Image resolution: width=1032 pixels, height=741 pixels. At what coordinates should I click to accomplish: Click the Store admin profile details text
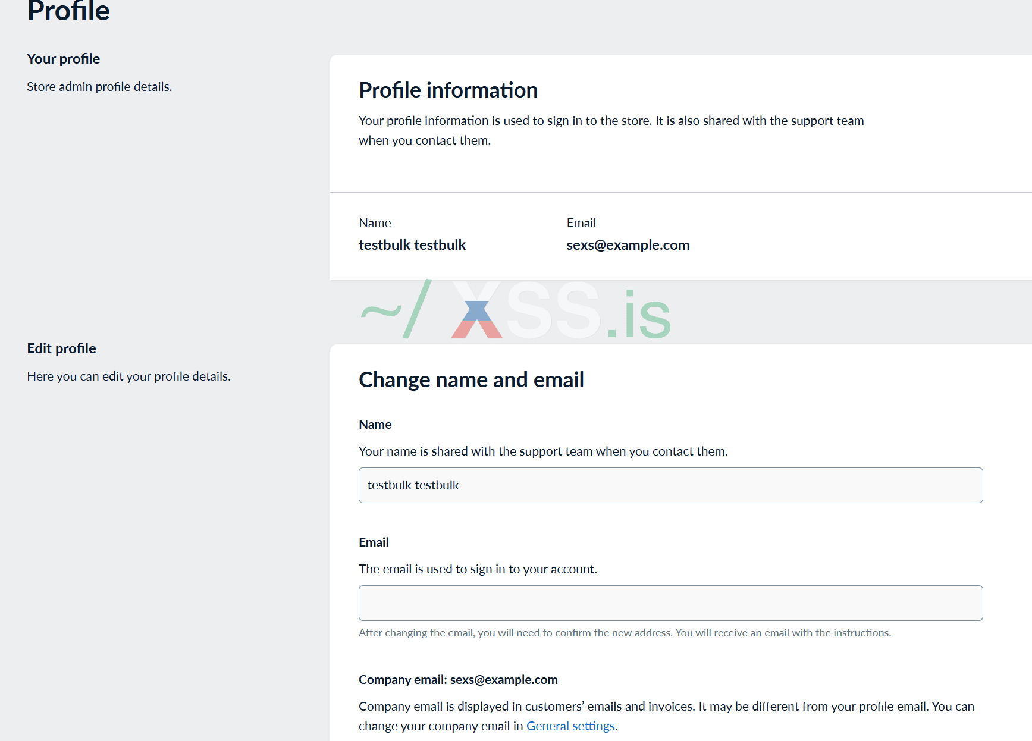click(99, 87)
